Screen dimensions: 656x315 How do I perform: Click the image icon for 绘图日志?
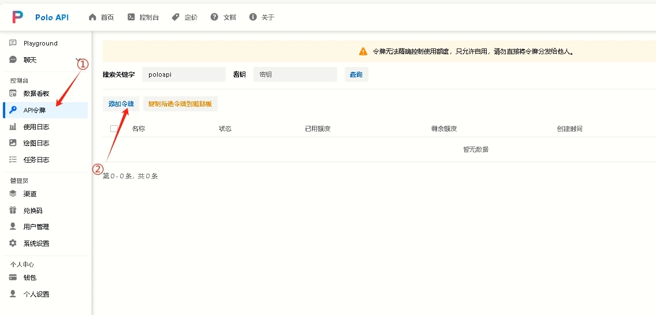(x=13, y=143)
